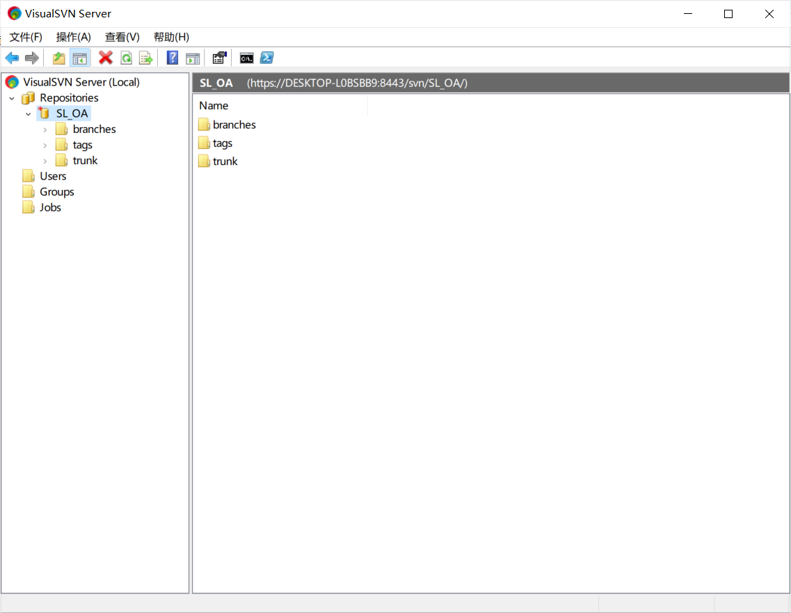This screenshot has height=613, width=791.
Task: Open the 查看(V) menu
Action: [122, 37]
